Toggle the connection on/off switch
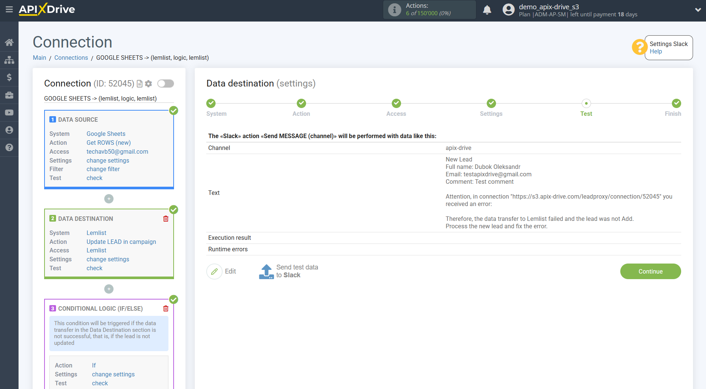The height and width of the screenshot is (389, 706). (165, 84)
